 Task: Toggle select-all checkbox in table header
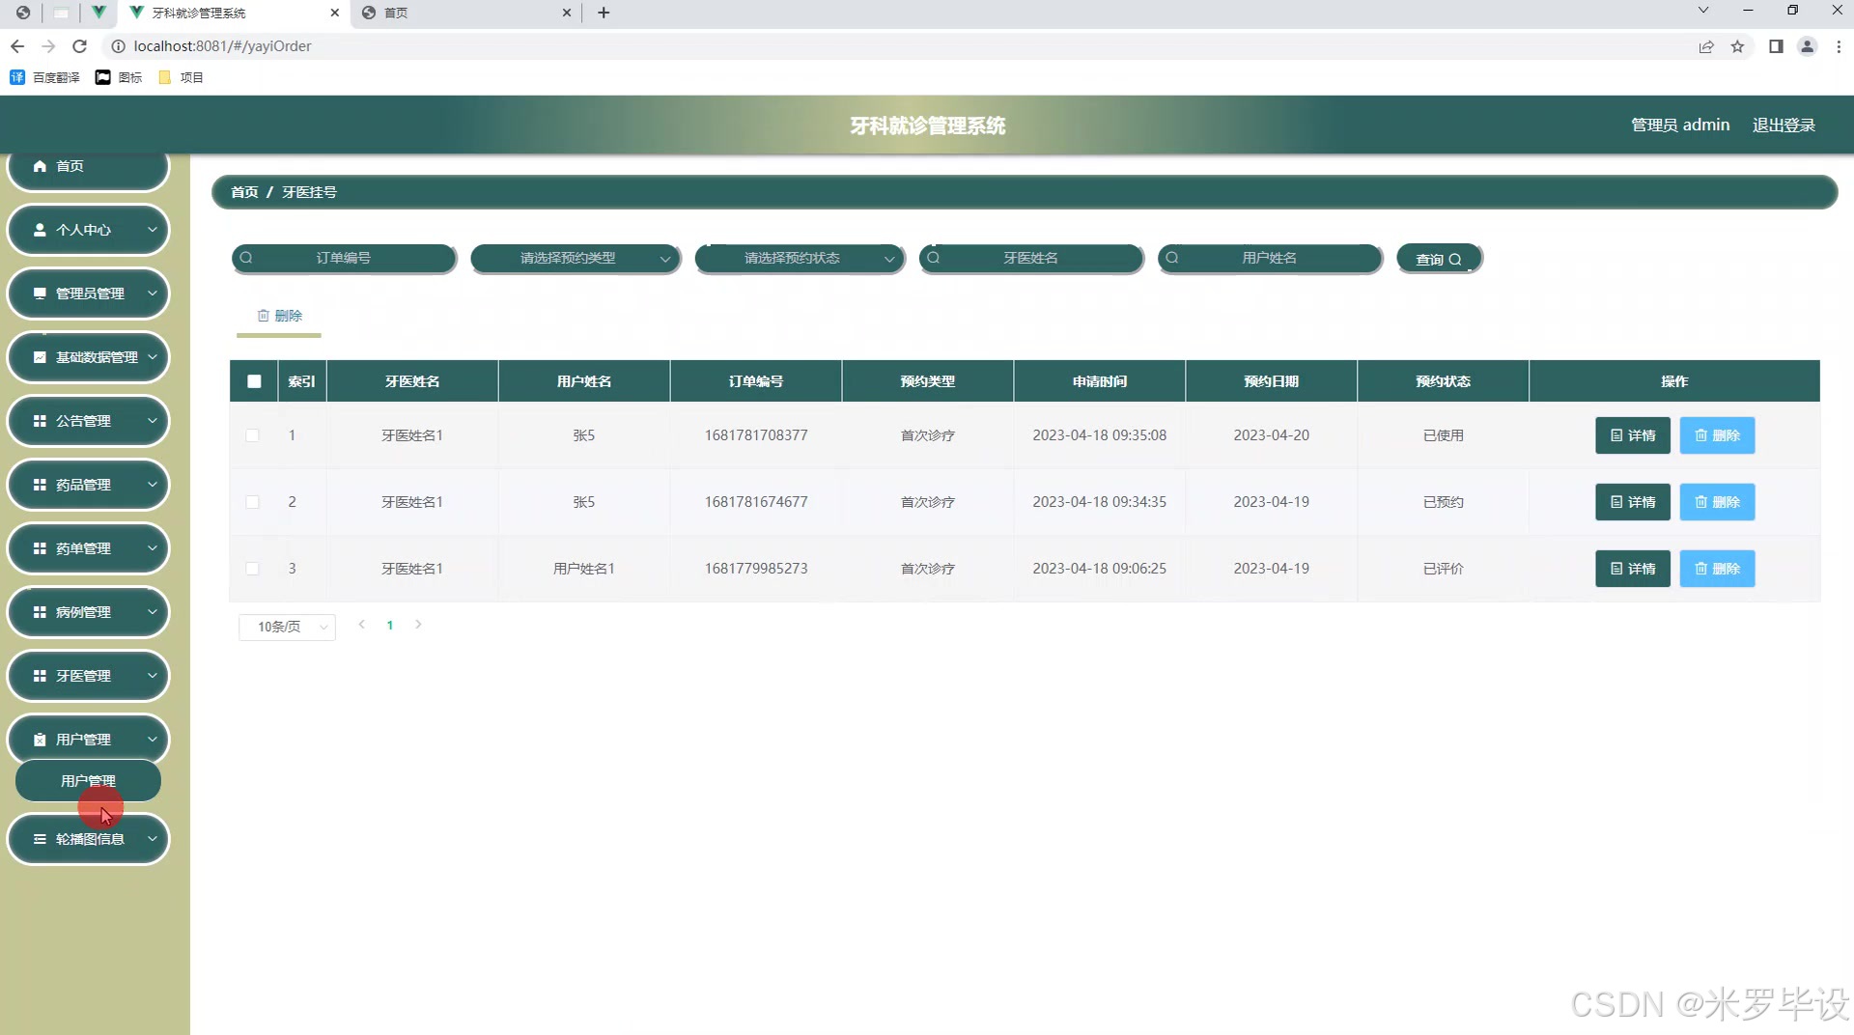[254, 381]
